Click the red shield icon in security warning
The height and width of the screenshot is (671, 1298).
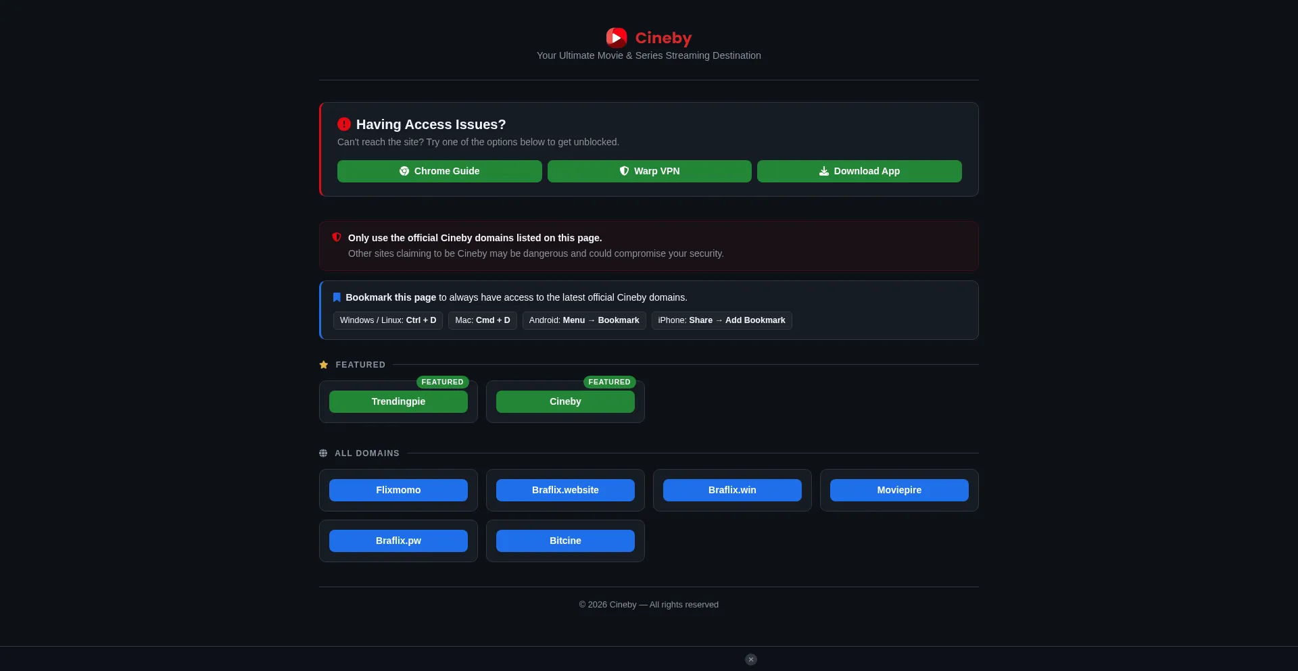337,237
